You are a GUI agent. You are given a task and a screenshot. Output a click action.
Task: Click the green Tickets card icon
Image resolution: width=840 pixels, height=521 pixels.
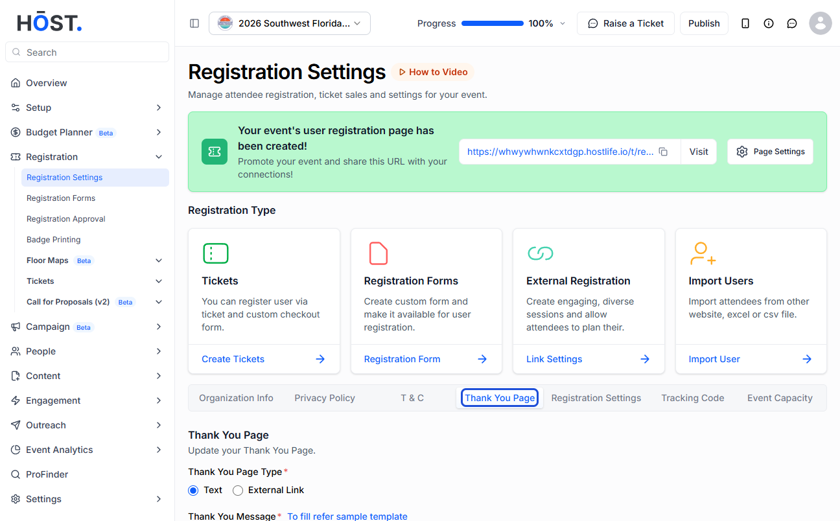(x=216, y=253)
